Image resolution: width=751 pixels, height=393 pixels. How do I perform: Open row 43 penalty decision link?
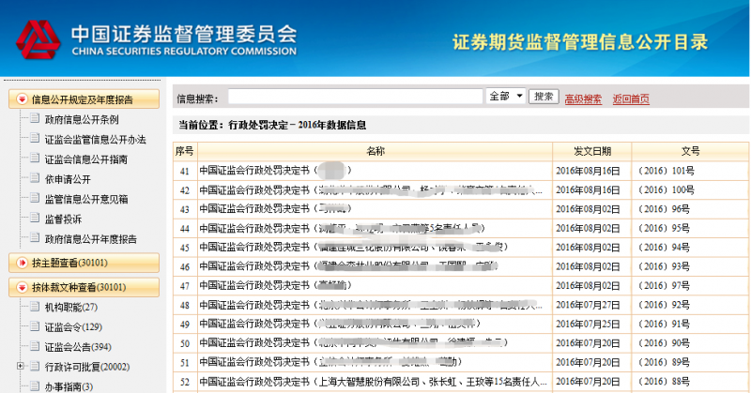(x=275, y=209)
